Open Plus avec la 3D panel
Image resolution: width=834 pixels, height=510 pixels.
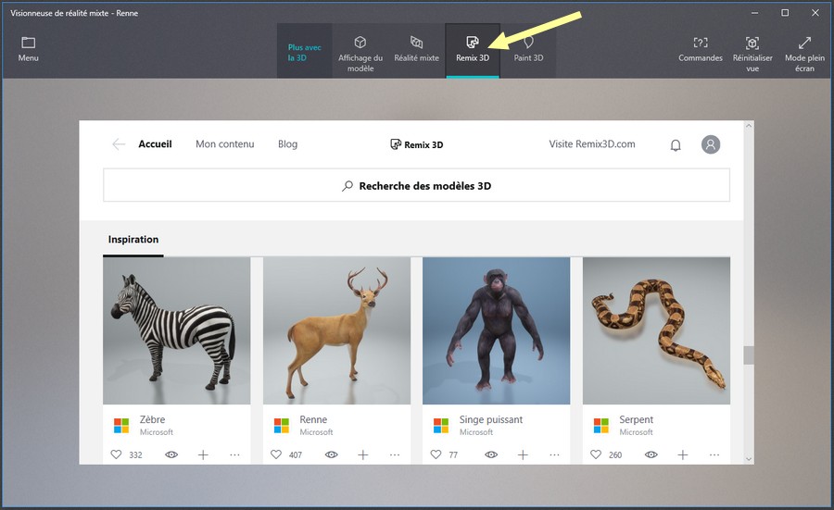(x=304, y=52)
